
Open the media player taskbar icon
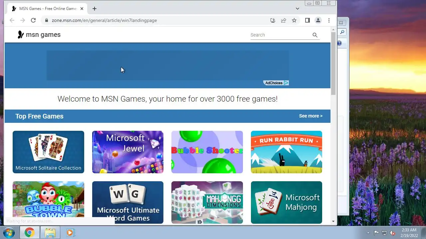coord(70,233)
